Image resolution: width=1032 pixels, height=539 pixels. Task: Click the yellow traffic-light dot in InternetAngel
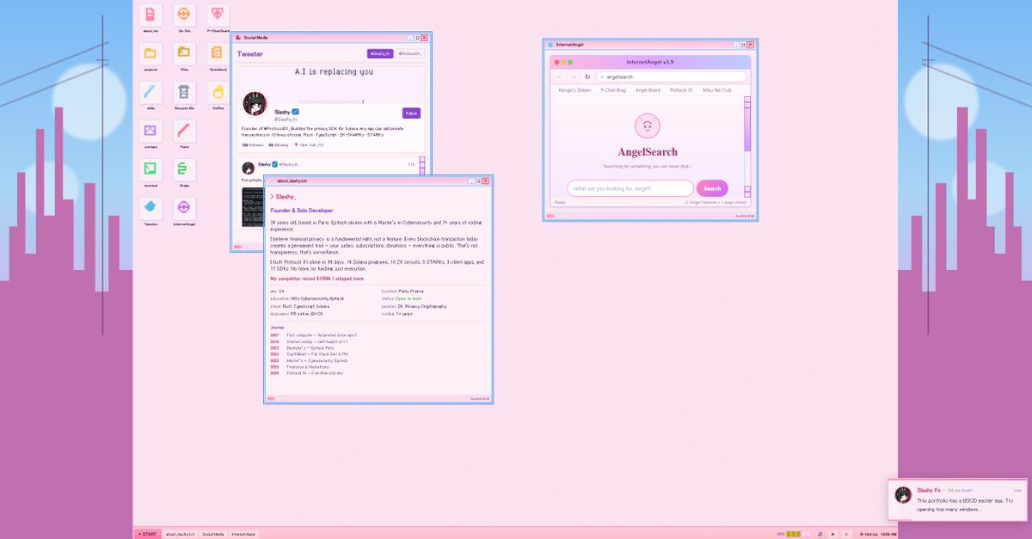click(563, 62)
